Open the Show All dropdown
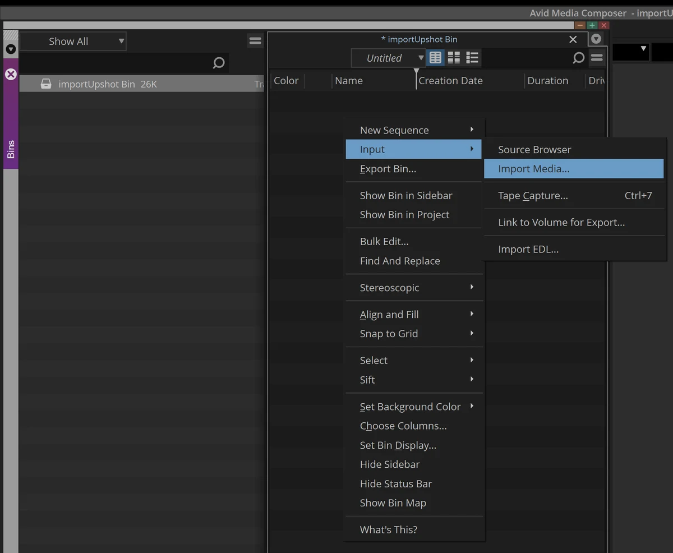 pyautogui.click(x=73, y=42)
